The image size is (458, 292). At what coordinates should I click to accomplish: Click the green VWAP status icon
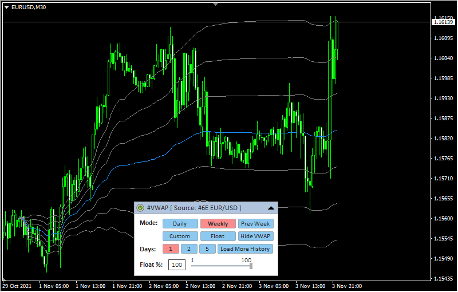click(140, 208)
